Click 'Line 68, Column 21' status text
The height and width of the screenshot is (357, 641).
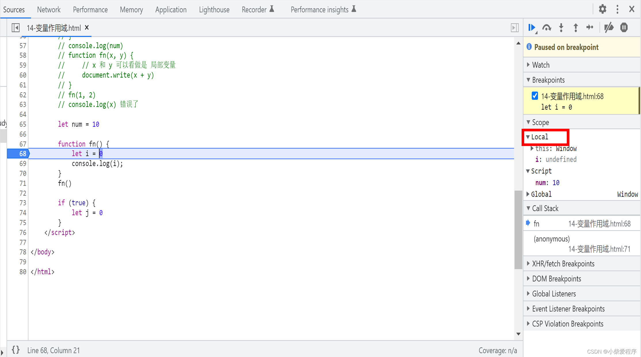[x=54, y=350]
